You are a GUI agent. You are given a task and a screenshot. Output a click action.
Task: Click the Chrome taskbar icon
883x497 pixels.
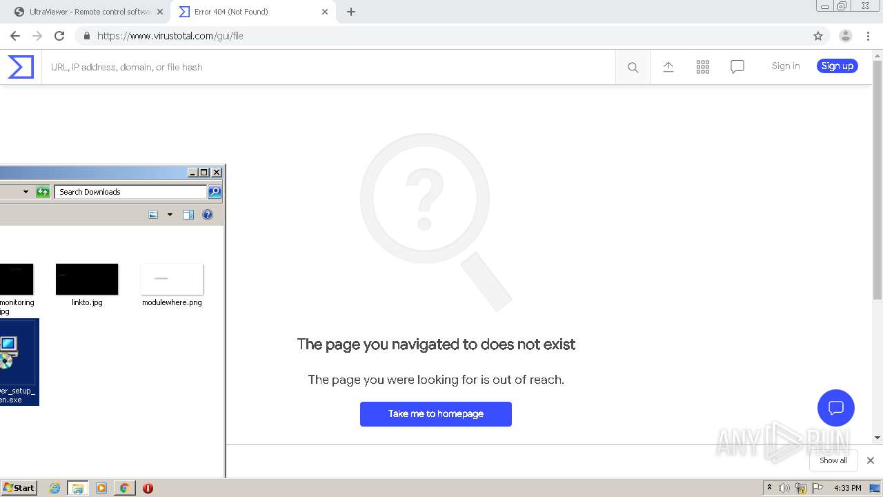[x=124, y=488]
